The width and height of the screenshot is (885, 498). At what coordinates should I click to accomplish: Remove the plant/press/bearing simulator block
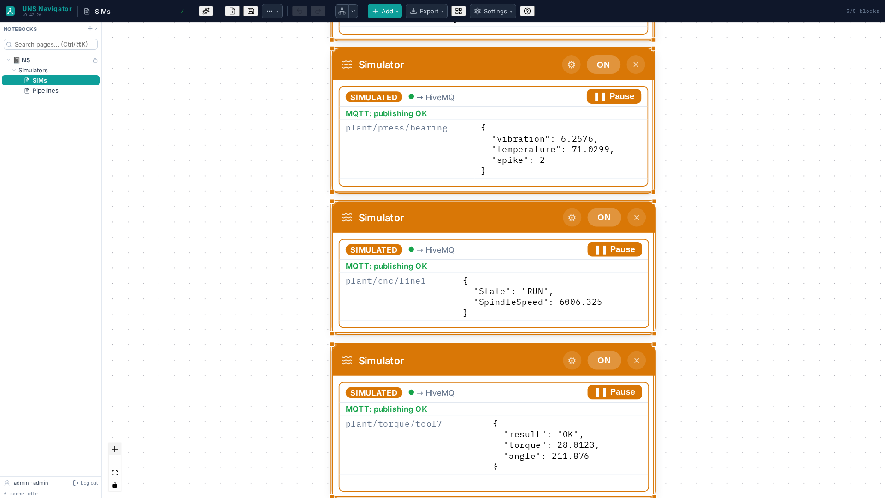click(636, 65)
